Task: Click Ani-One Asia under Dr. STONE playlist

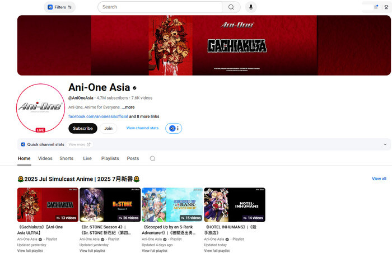Action: tap(89, 239)
